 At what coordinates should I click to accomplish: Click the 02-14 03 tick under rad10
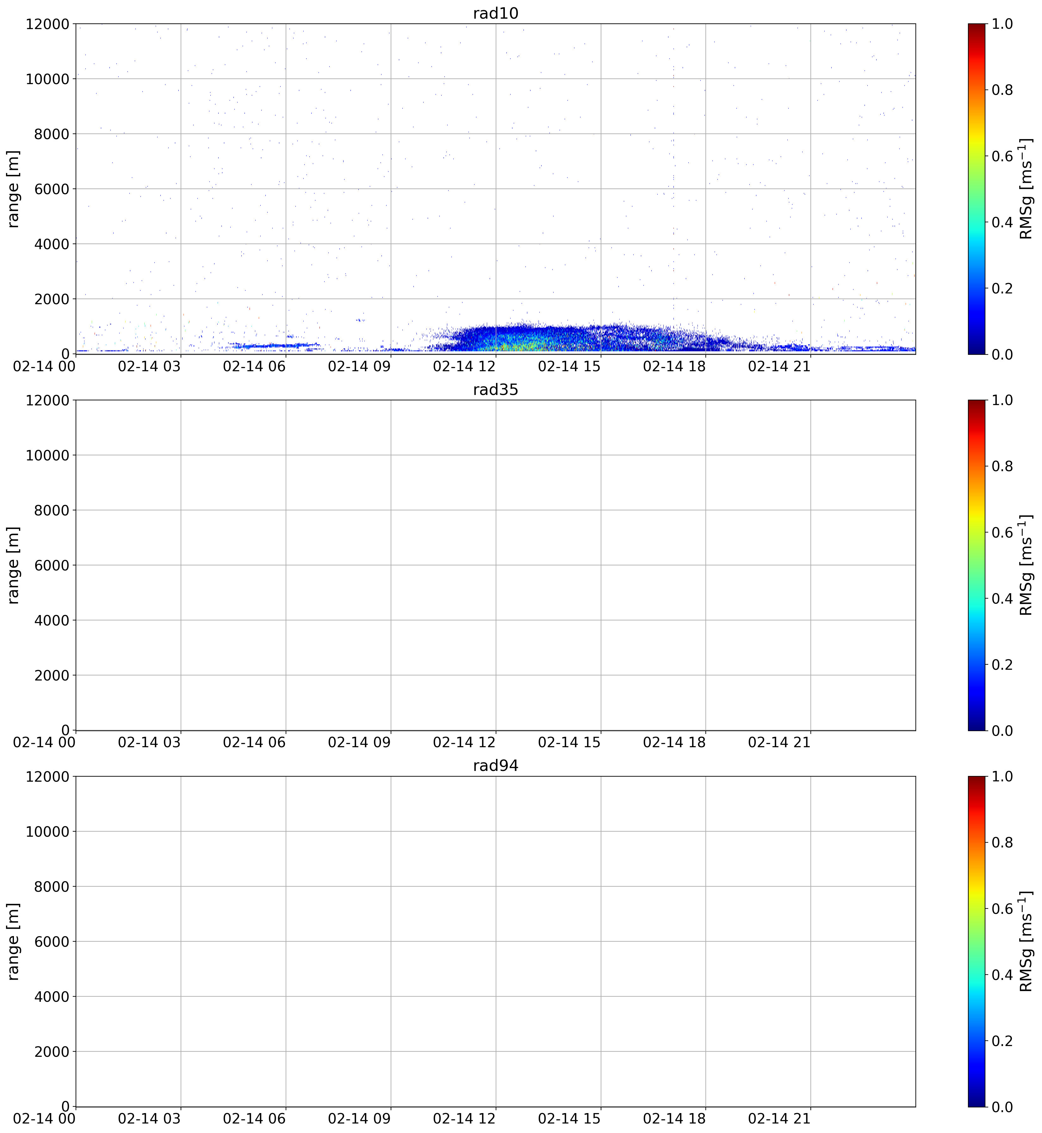(149, 366)
